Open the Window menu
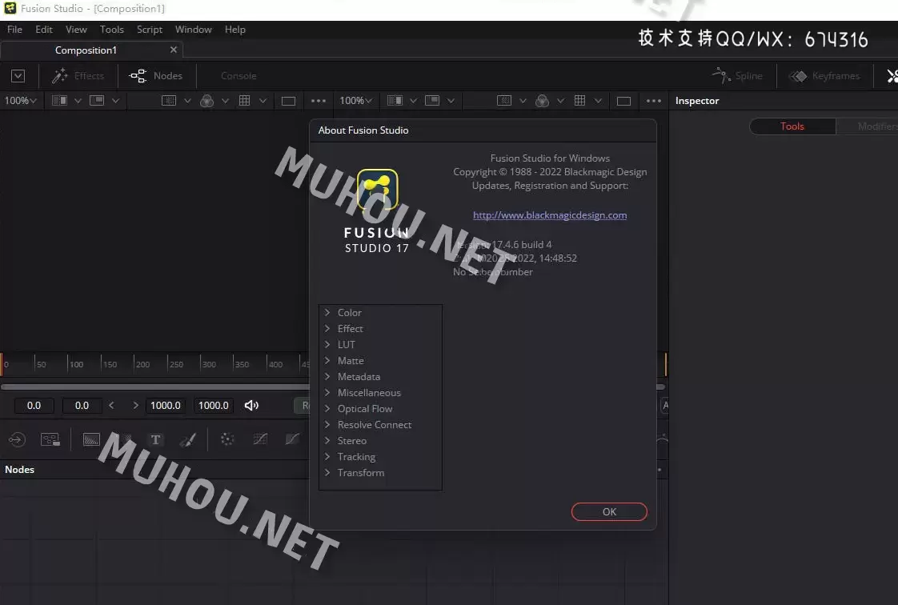 click(194, 29)
